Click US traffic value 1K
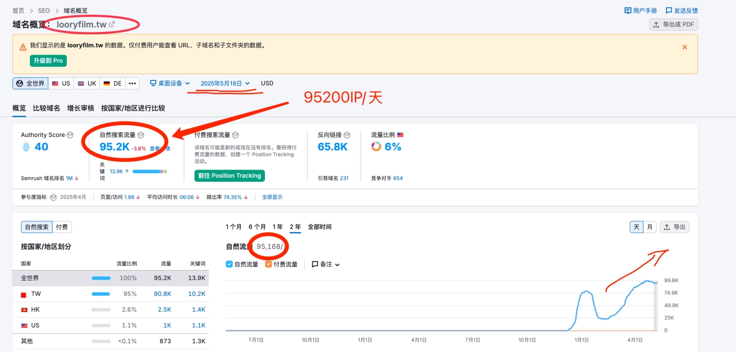The height and width of the screenshot is (352, 736). pos(167,326)
